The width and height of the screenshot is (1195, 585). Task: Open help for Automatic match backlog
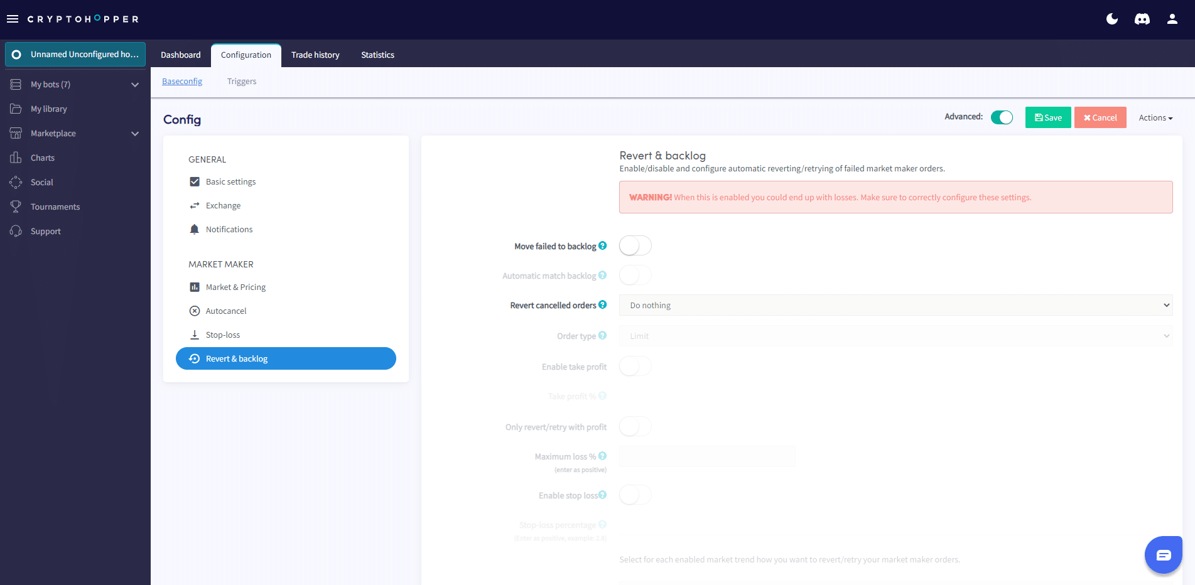603,275
